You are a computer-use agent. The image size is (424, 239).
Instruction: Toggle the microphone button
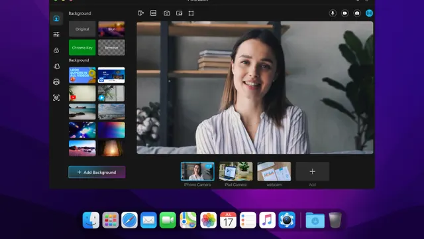point(333,13)
